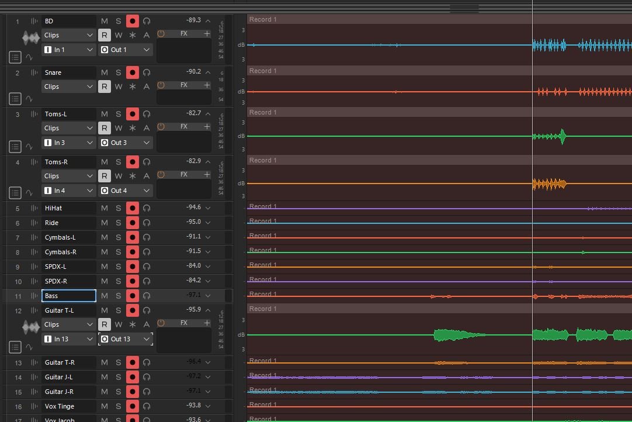Collapse the Guitar T-L track
This screenshot has height=422, width=632.
[207, 310]
